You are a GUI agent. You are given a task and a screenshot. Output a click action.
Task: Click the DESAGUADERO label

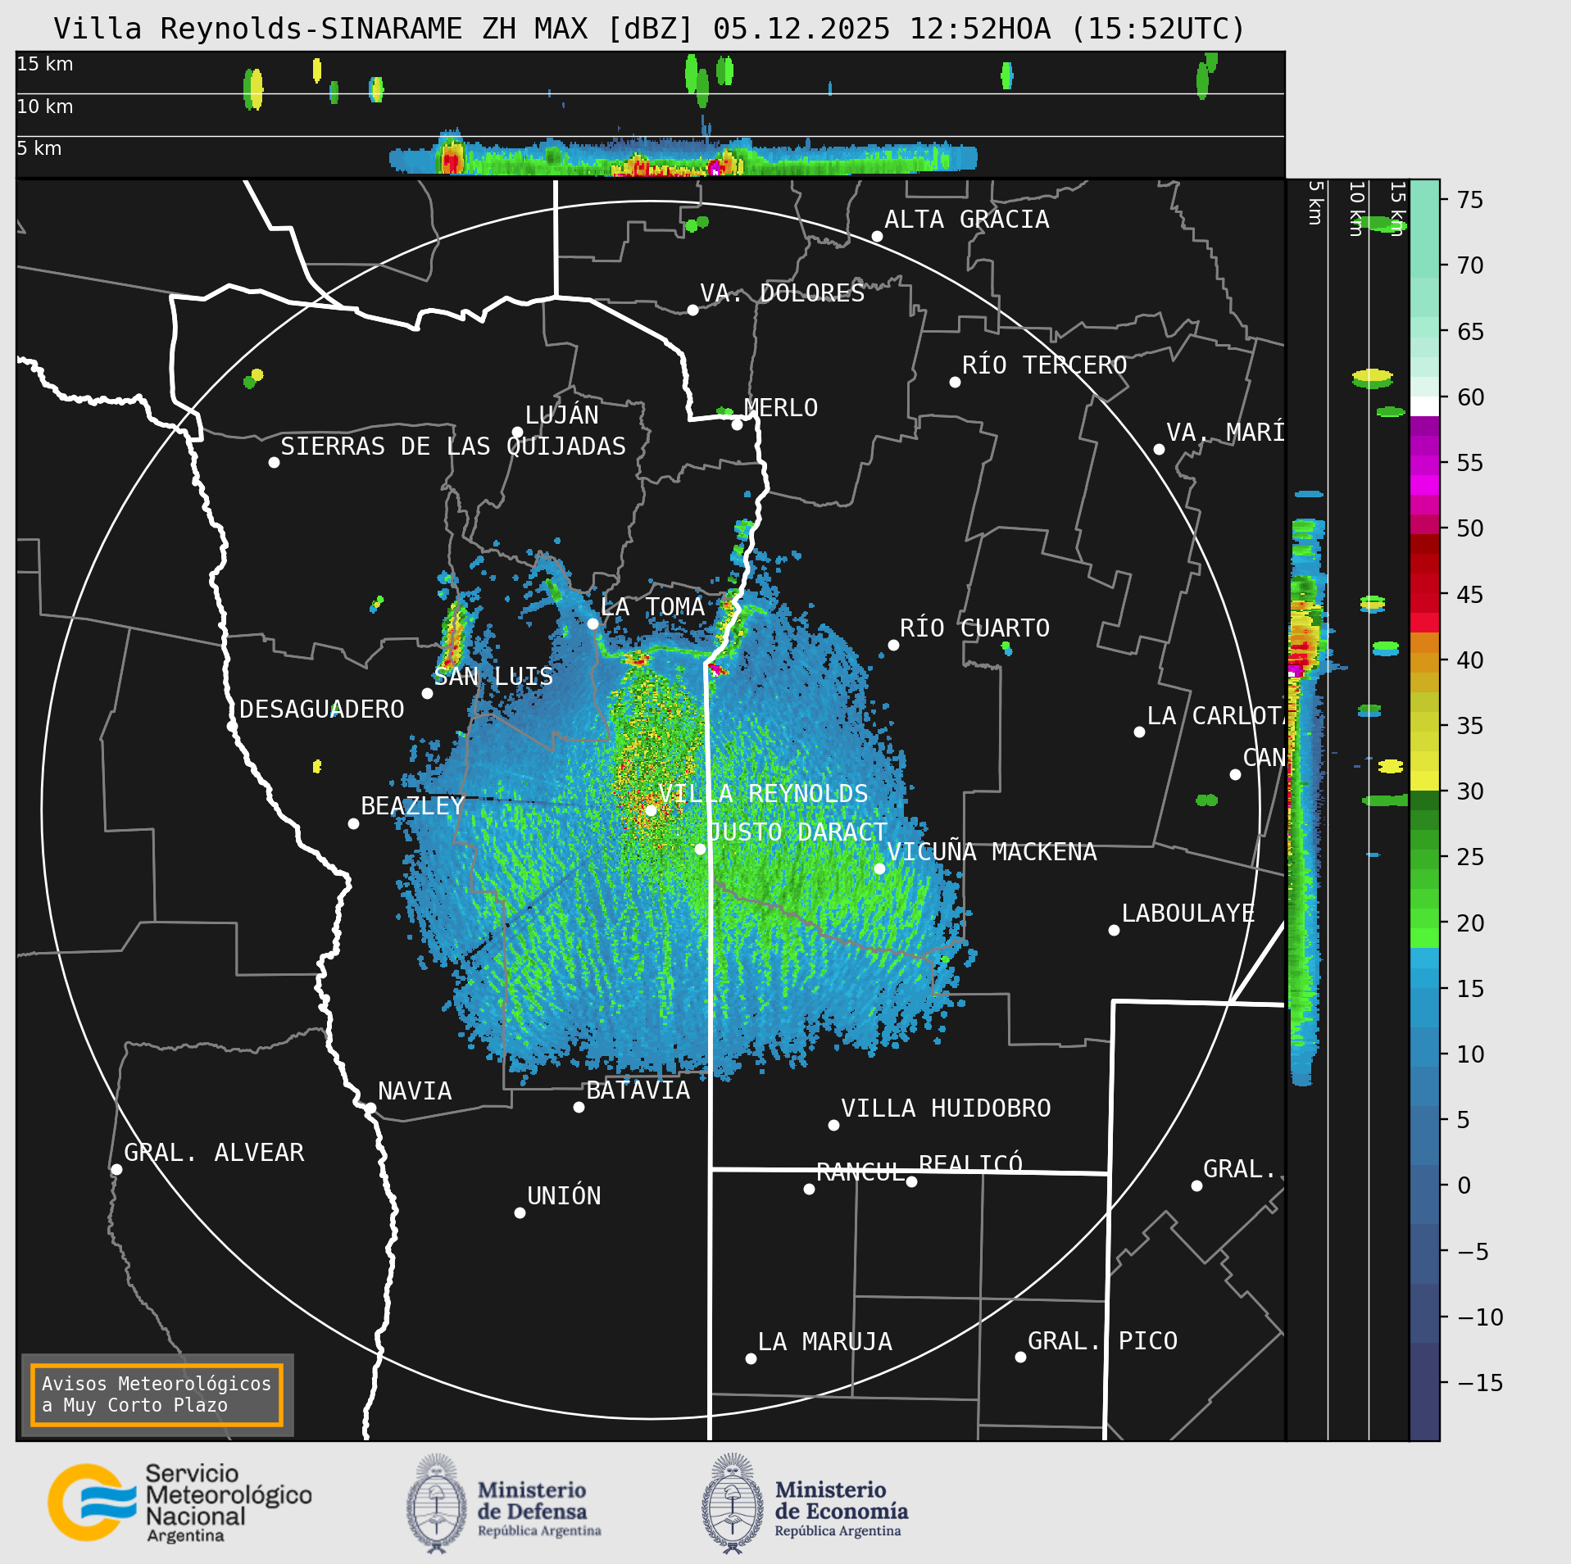(322, 709)
